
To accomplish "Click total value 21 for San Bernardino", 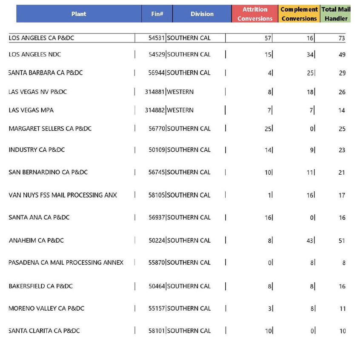I will pyautogui.click(x=342, y=173).
